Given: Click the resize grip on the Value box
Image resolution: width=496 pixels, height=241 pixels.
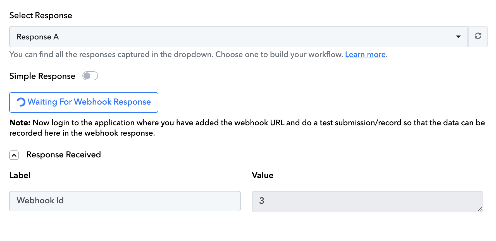Looking at the screenshot, I should [x=480, y=209].
